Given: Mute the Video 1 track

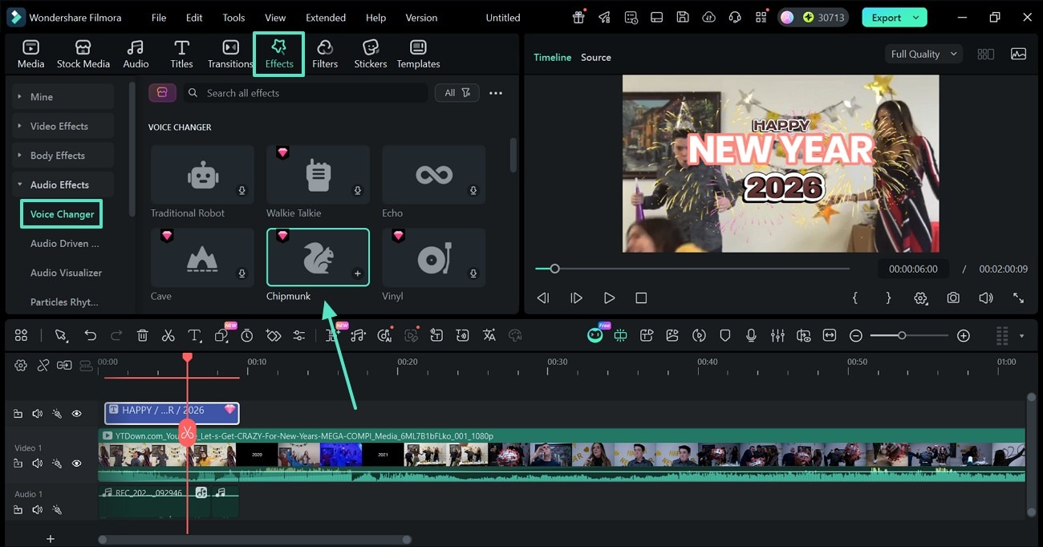Looking at the screenshot, I should tap(37, 464).
